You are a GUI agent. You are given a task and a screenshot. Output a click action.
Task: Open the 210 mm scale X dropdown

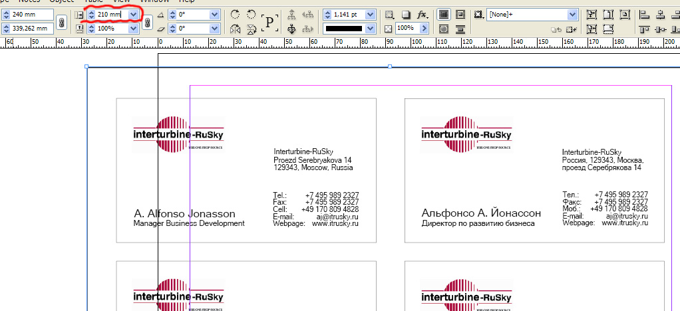click(x=134, y=15)
